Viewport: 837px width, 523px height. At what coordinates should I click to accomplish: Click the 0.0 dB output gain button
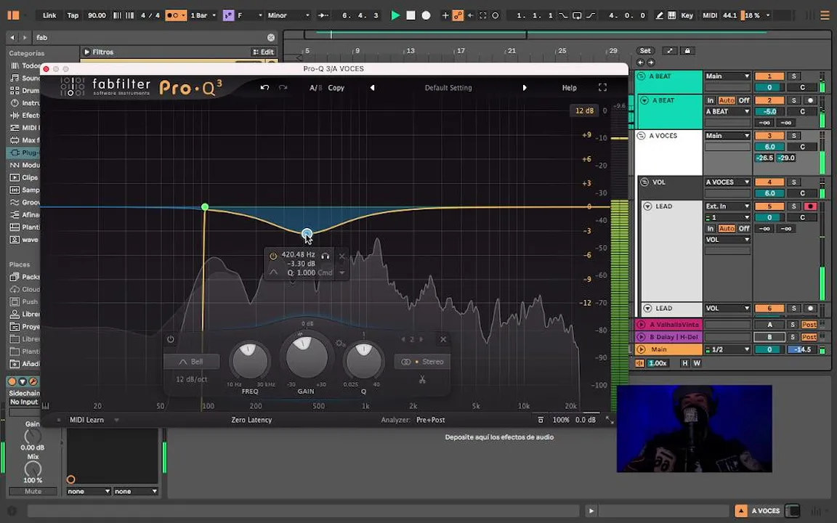[x=586, y=420]
